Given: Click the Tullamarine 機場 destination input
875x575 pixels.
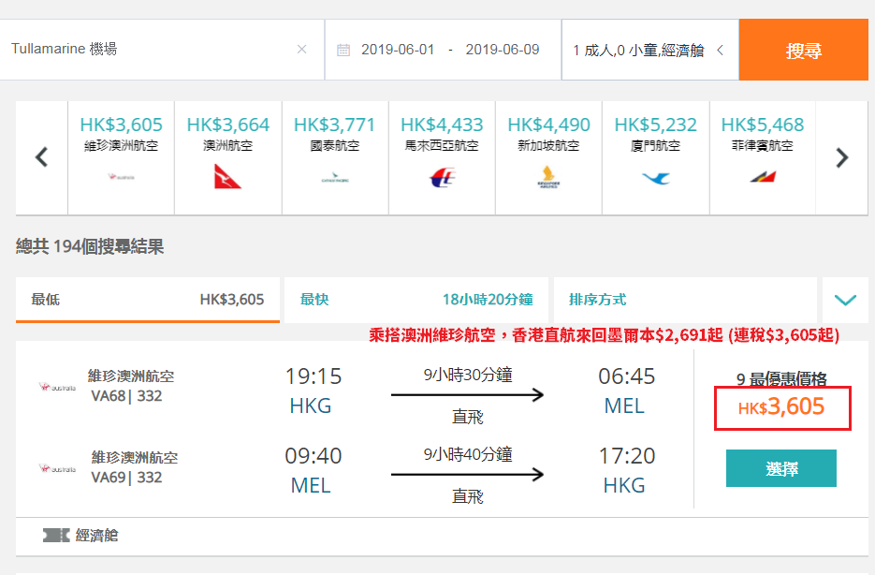Looking at the screenshot, I should (162, 50).
